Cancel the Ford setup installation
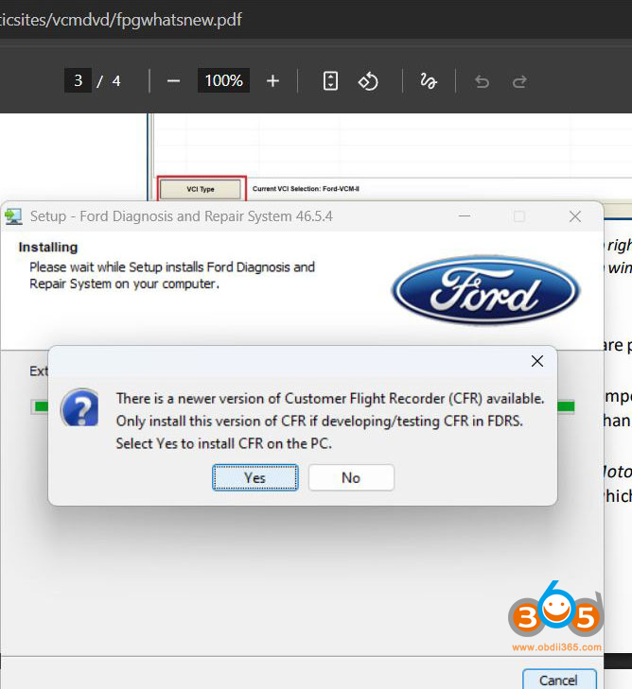 [x=558, y=679]
